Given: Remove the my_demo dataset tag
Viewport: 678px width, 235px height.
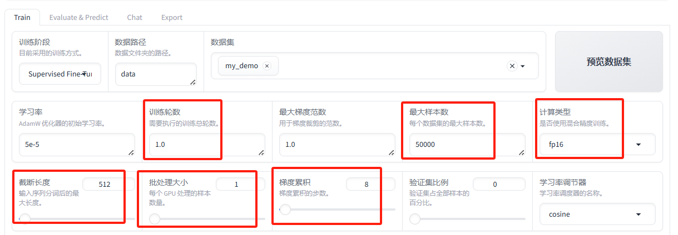Looking at the screenshot, I should (267, 66).
